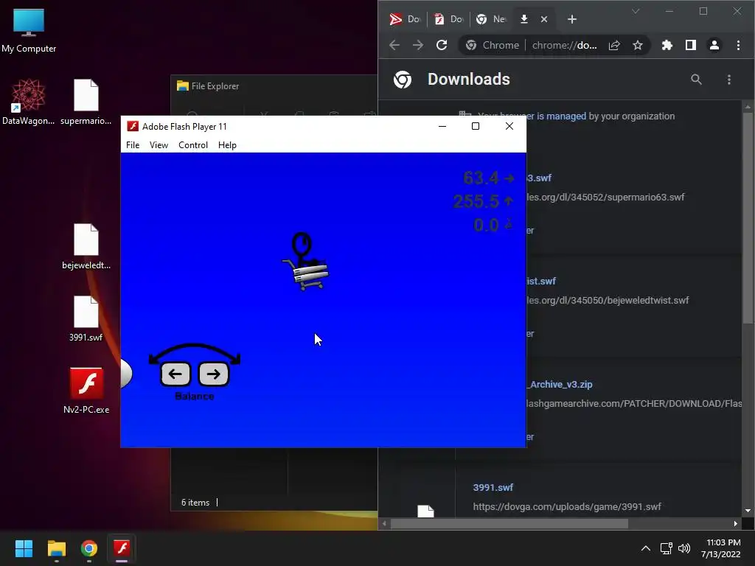
Task: Open Chrome extensions puzzle icon
Action: click(x=667, y=45)
